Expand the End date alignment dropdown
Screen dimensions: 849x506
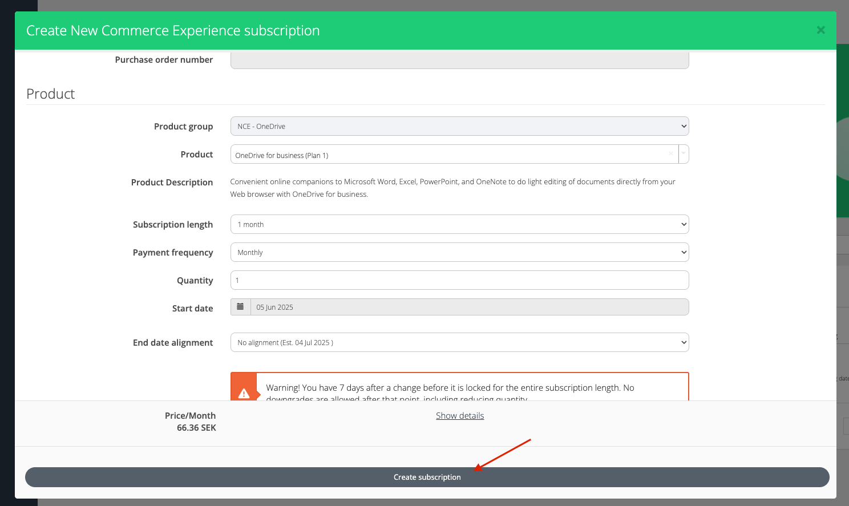[x=459, y=342]
